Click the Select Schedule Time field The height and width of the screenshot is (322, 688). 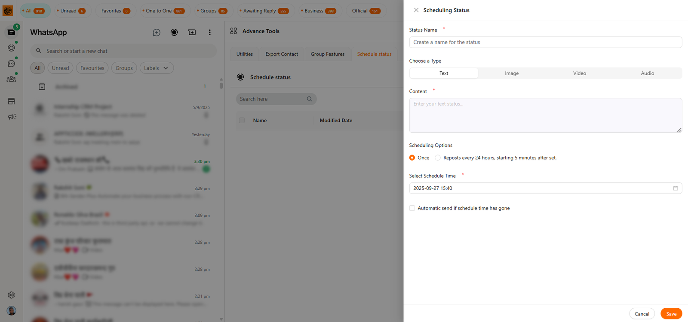pos(545,188)
